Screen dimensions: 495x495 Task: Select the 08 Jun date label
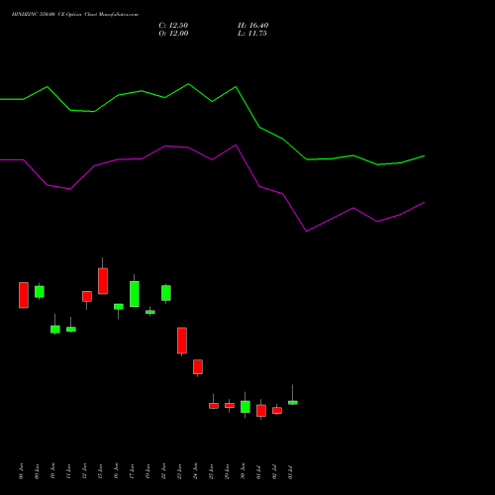[22, 471]
